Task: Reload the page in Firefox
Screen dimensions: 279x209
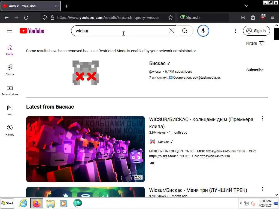Action: click(x=26, y=17)
